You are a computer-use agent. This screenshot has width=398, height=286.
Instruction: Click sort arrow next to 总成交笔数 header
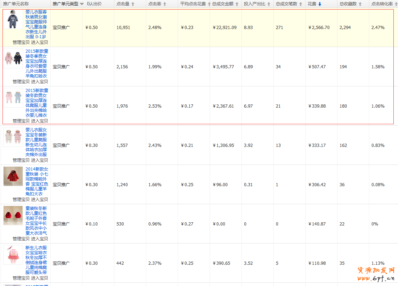[301, 4]
